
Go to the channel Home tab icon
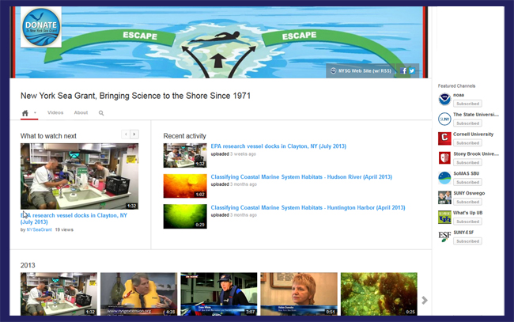coord(25,113)
